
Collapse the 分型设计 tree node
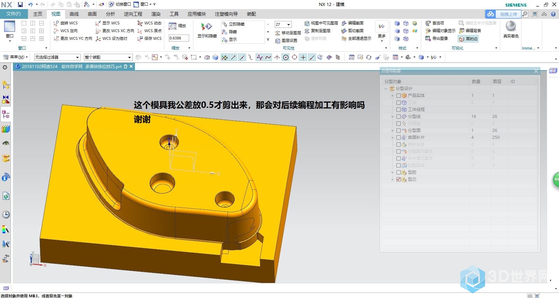(386, 89)
